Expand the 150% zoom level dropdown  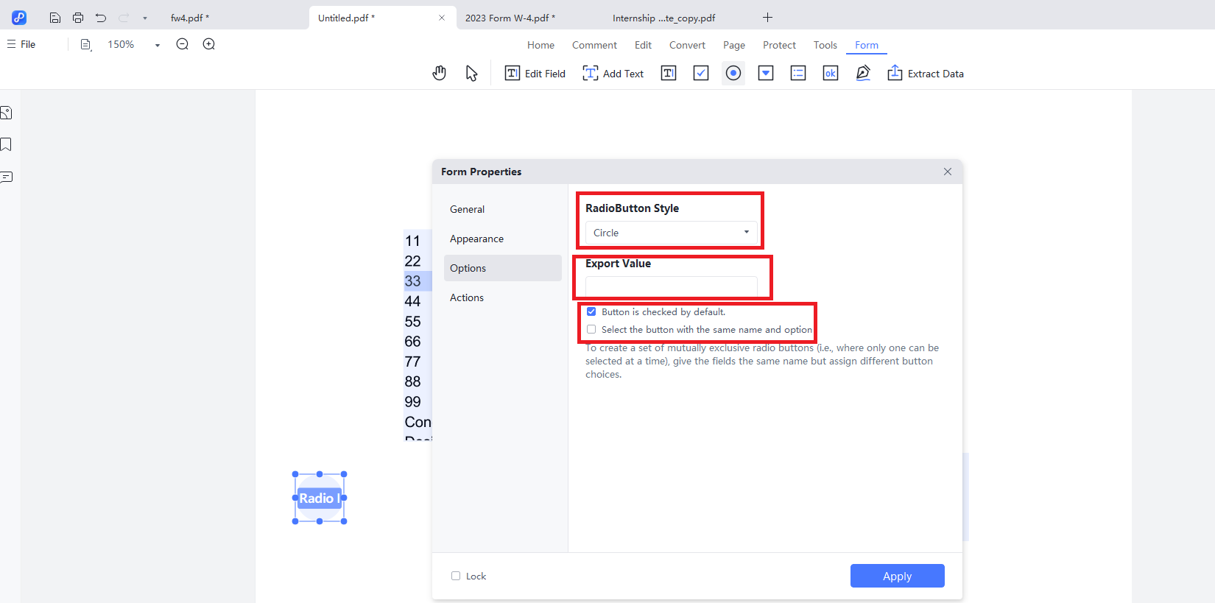click(x=157, y=45)
